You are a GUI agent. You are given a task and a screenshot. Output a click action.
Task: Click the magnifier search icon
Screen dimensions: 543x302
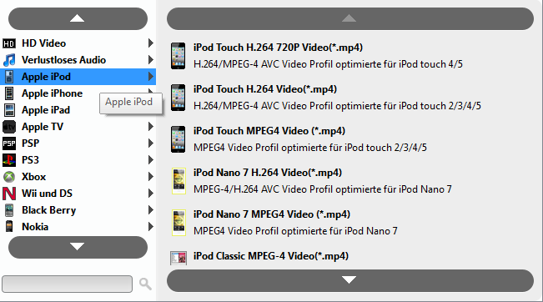point(145,284)
